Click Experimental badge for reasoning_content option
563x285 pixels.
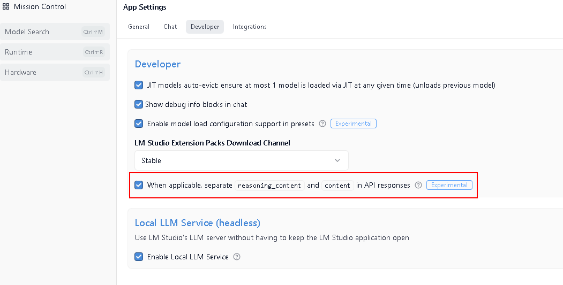click(449, 185)
